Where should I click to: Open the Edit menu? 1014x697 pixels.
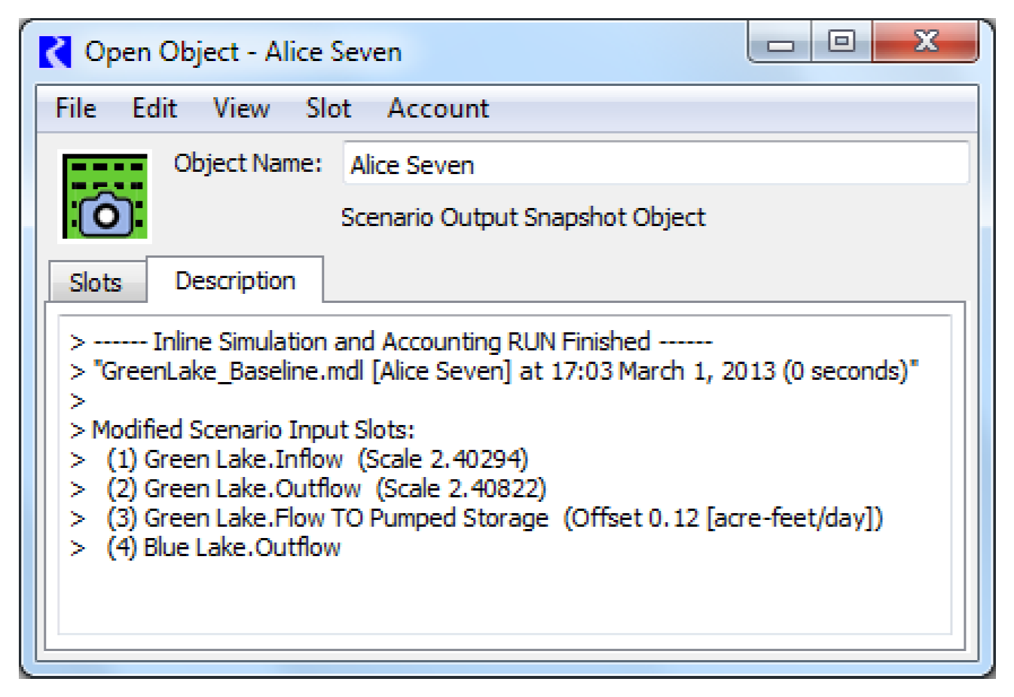coord(154,109)
